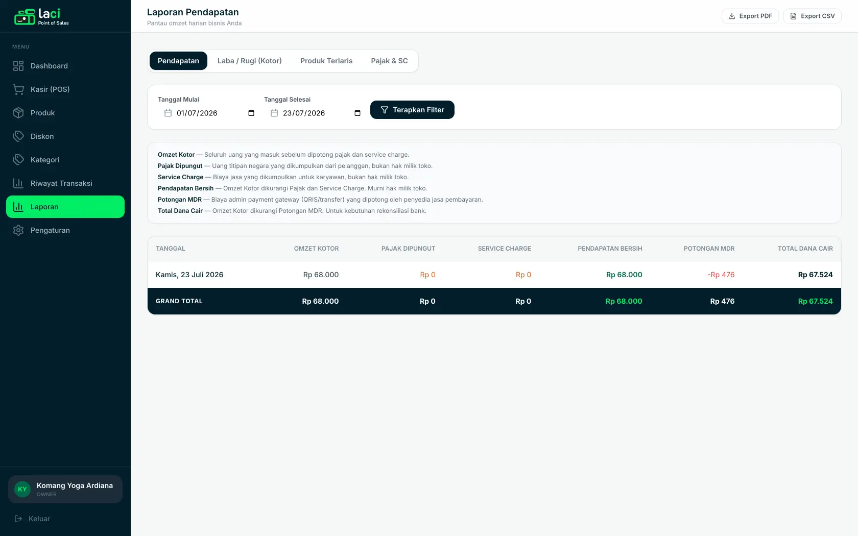
Task: Click the PENDAPATAN BERSIH column header
Action: [x=610, y=249]
